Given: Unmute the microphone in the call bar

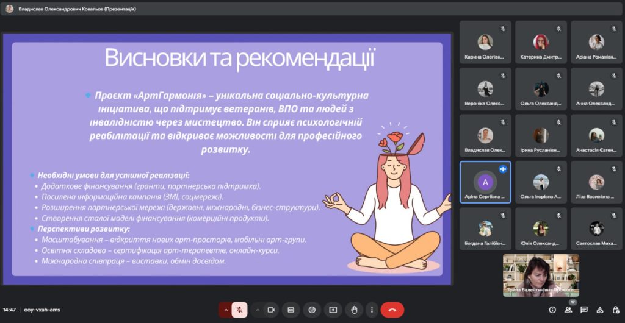Looking at the screenshot, I should point(240,310).
